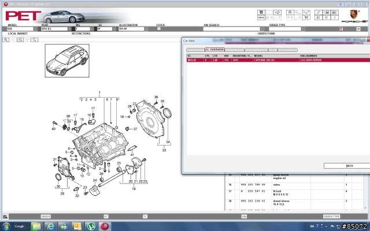Click the zoom-region magnifier above the illustration

pyautogui.click(x=20, y=40)
